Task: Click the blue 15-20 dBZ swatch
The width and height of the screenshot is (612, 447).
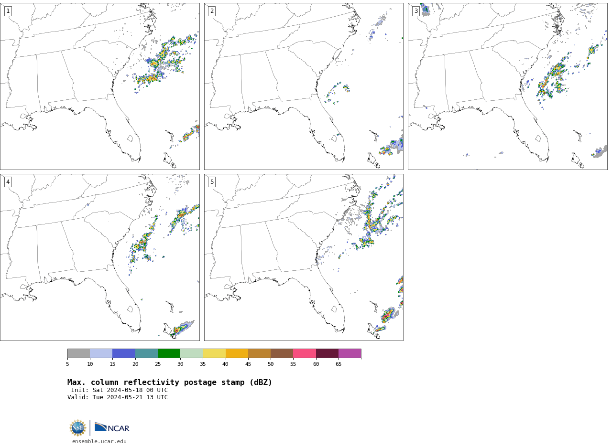Action: tap(124, 353)
